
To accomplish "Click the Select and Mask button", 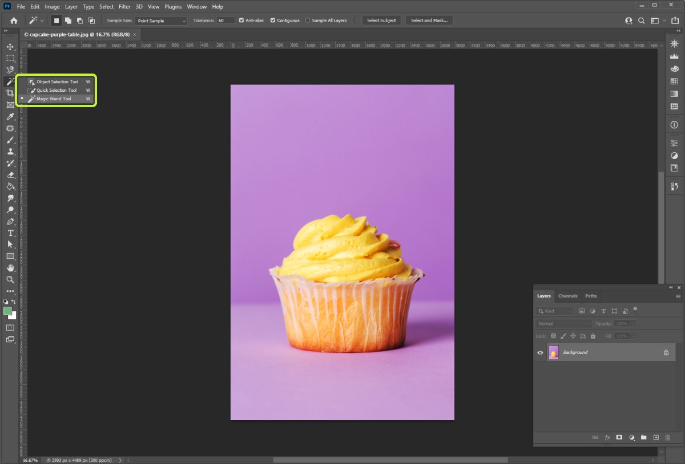I will click(x=429, y=21).
